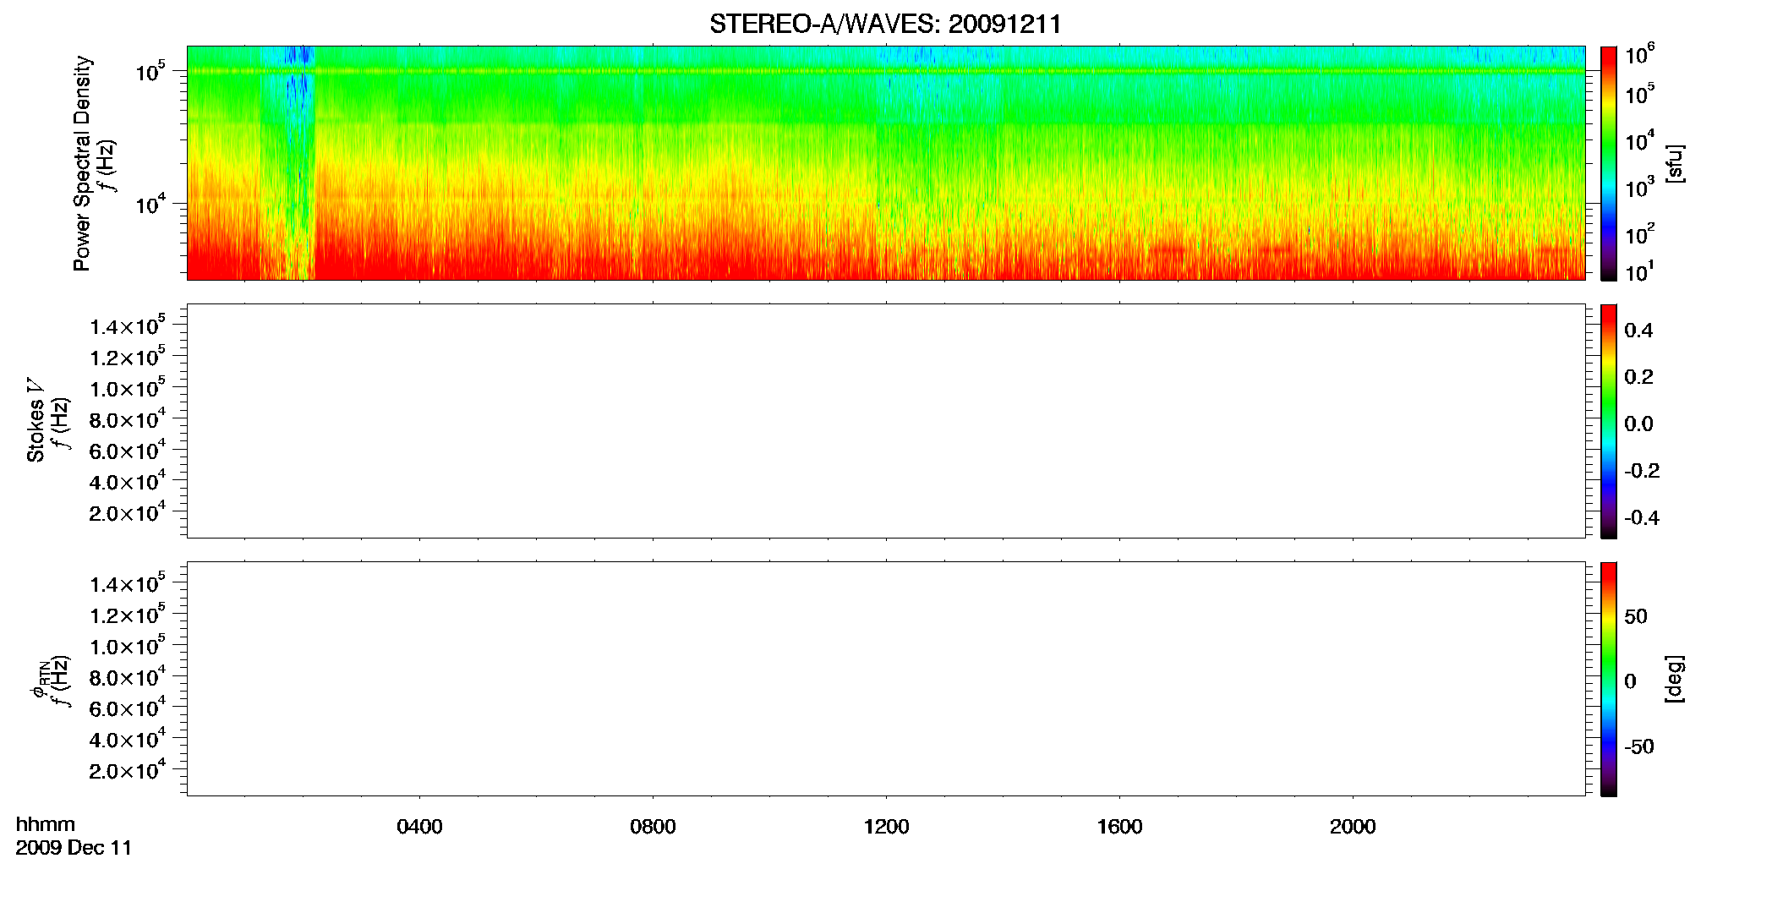This screenshot has width=1772, height=913.
Task: Click 1.4×10^5 tick on Stokes V axis
Action: (x=128, y=325)
